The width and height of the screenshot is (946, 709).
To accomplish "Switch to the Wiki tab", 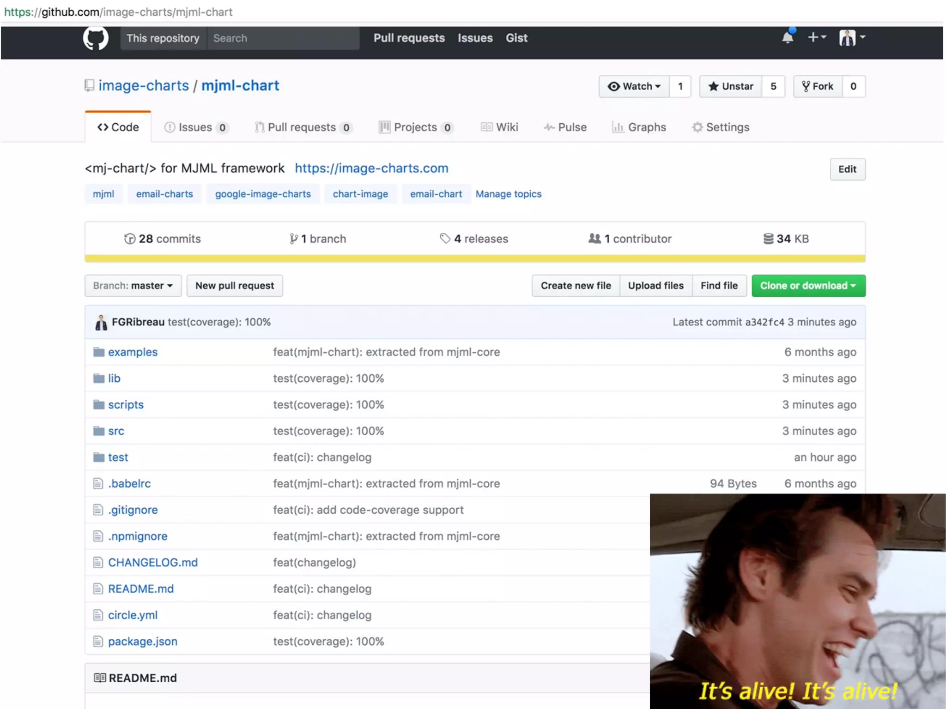I will (499, 127).
